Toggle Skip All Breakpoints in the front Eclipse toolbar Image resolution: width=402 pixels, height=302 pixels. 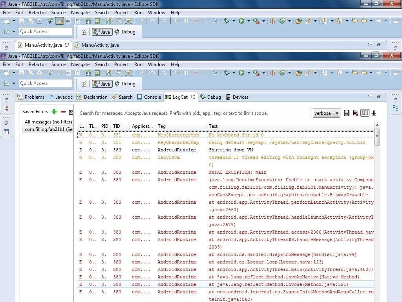pos(215,73)
